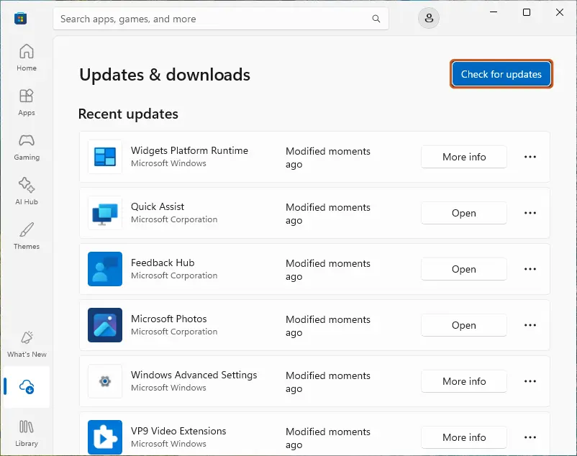The width and height of the screenshot is (577, 456).
Task: Click Modified moments ago in Feedback Hub row
Action: 328,270
